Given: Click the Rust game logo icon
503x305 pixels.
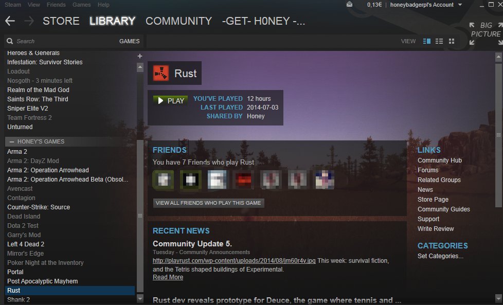Looking at the screenshot, I should pyautogui.click(x=160, y=73).
